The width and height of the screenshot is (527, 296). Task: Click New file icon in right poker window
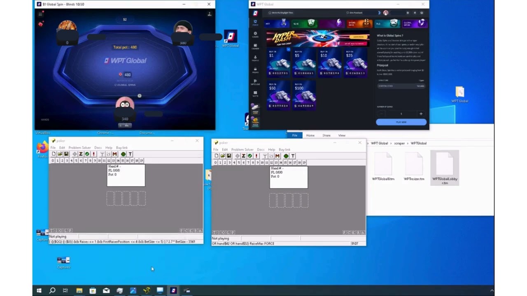click(x=216, y=156)
